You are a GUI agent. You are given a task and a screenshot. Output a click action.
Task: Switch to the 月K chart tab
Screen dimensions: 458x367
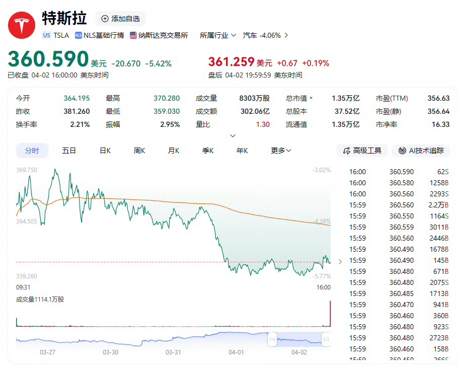[x=174, y=151]
